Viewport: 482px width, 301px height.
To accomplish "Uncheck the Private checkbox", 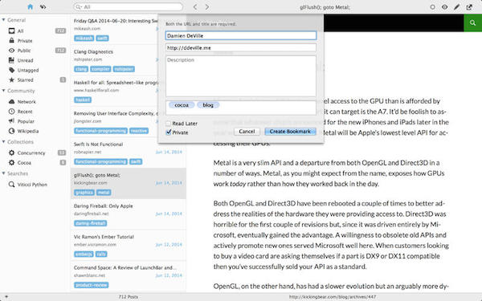I will (169, 132).
